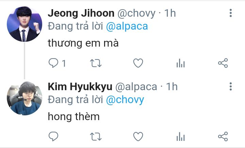This screenshot has height=148, width=245.
Task: Open Jeong Jihoon's profile picture
Action: pyautogui.click(x=24, y=24)
